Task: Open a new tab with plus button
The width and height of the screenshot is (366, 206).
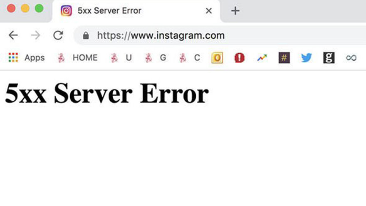Action: click(x=235, y=11)
